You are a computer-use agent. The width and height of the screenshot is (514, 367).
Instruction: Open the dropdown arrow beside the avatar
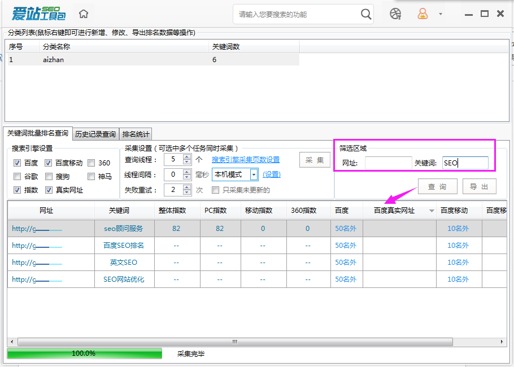tap(439, 14)
